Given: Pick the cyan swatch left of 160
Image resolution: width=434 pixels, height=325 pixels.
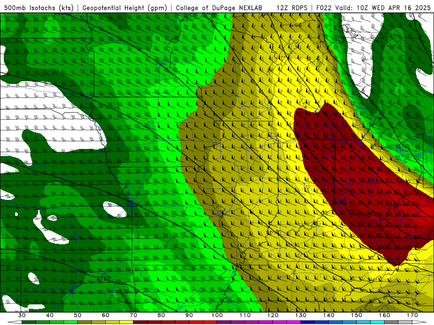Looking at the screenshot, I should point(377,322).
